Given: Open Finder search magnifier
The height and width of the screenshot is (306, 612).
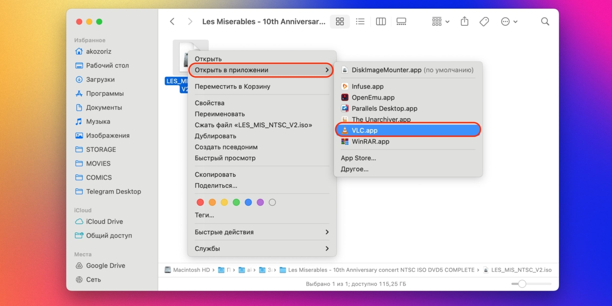Looking at the screenshot, I should tap(545, 22).
